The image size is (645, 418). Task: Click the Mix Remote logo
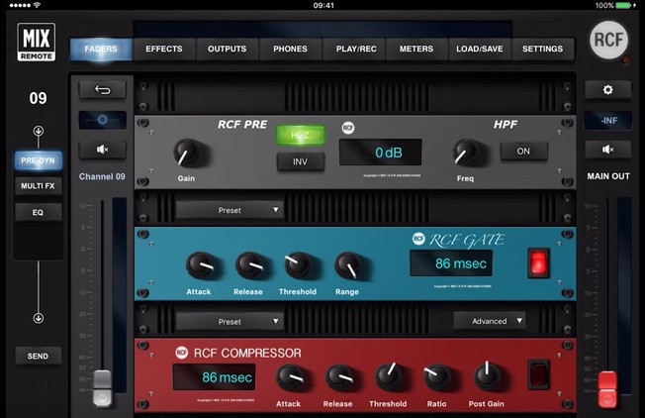36,43
